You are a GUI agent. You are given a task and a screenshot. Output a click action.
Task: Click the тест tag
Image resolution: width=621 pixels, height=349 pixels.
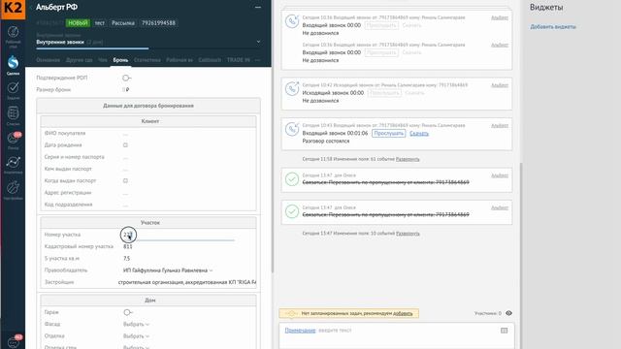(x=99, y=23)
